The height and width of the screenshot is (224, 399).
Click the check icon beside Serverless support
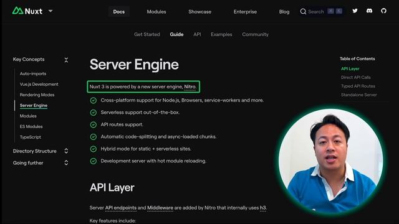(x=94, y=113)
